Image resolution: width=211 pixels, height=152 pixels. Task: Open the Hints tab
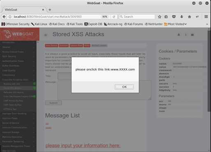[x=87, y=46]
